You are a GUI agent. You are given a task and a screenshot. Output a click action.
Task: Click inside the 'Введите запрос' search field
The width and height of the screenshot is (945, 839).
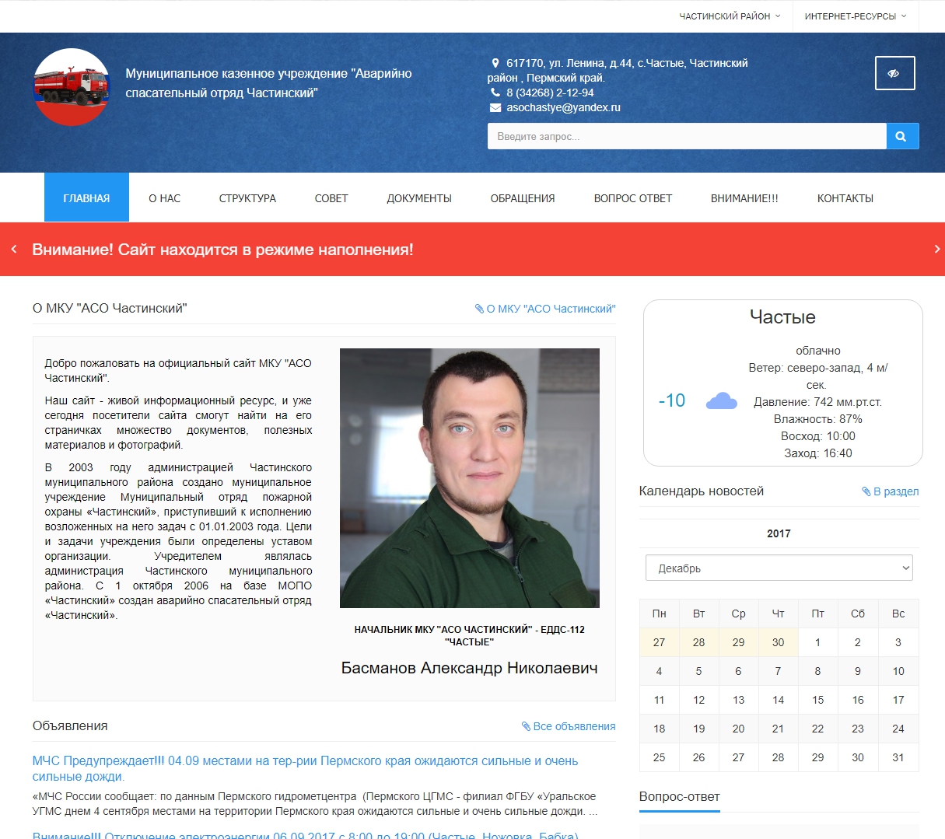(684, 135)
